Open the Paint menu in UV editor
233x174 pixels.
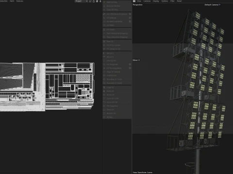pos(12,1)
